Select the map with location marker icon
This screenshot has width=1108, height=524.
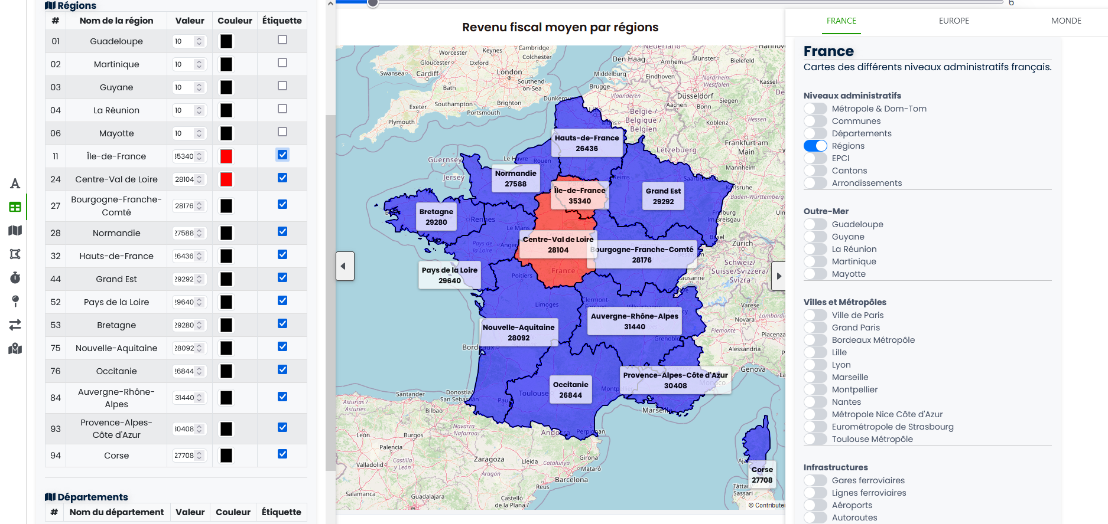pos(15,349)
